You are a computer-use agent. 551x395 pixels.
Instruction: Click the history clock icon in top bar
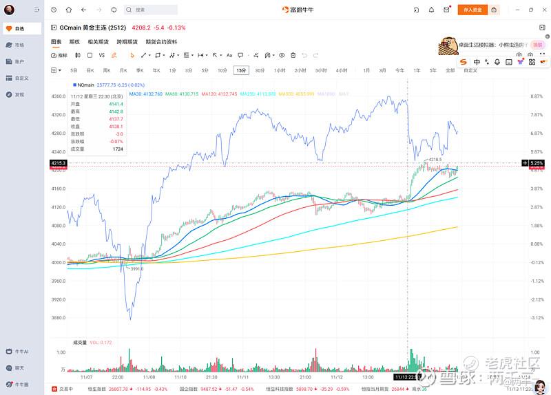point(54,10)
